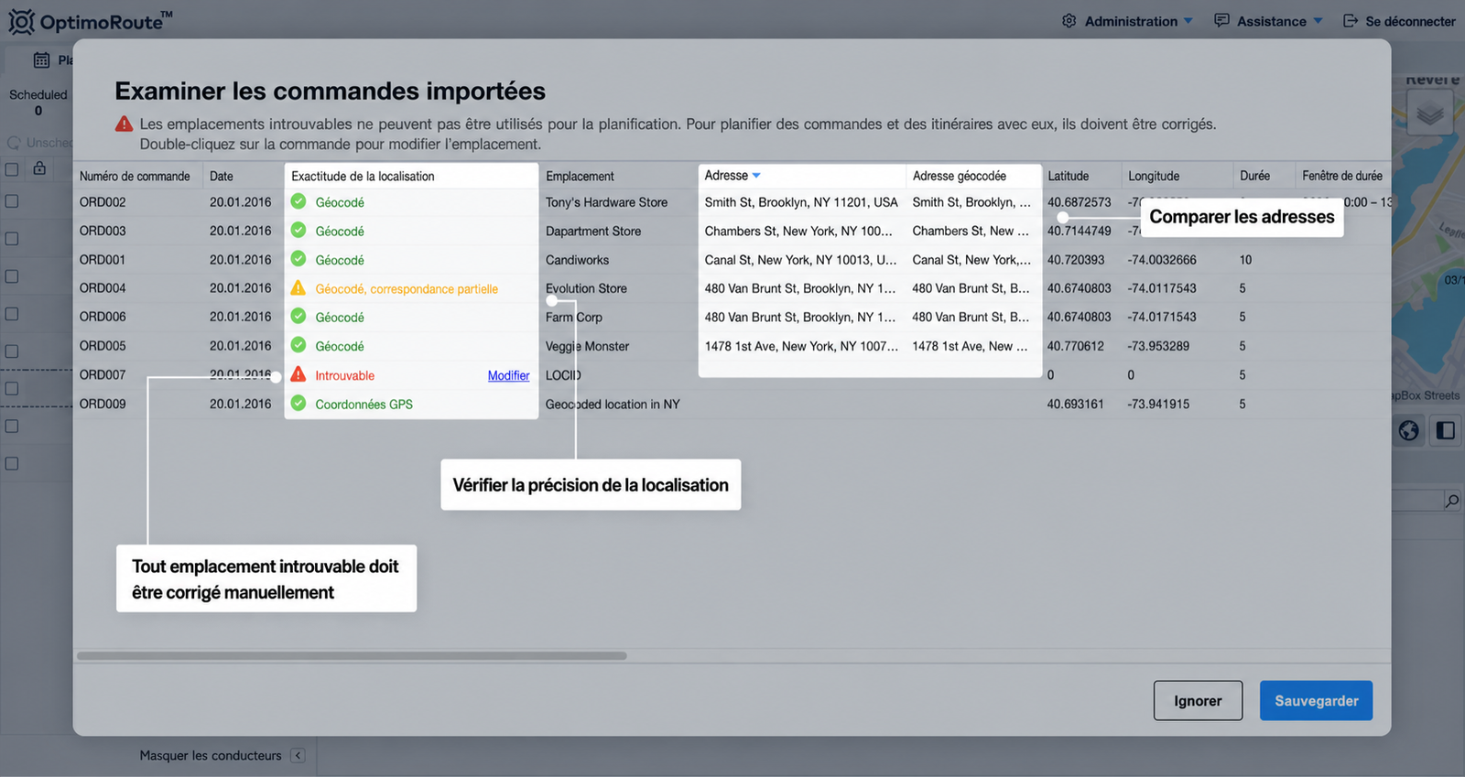The width and height of the screenshot is (1465, 777).
Task: Click Candiworks location cell
Action: [x=577, y=260]
